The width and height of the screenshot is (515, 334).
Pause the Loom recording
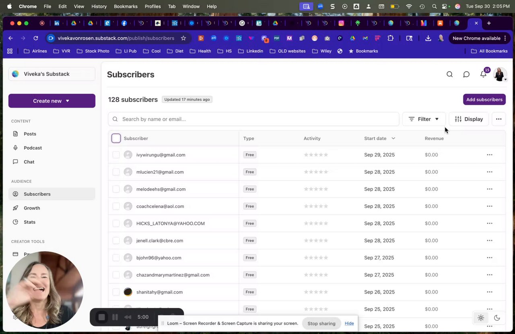[115, 317]
